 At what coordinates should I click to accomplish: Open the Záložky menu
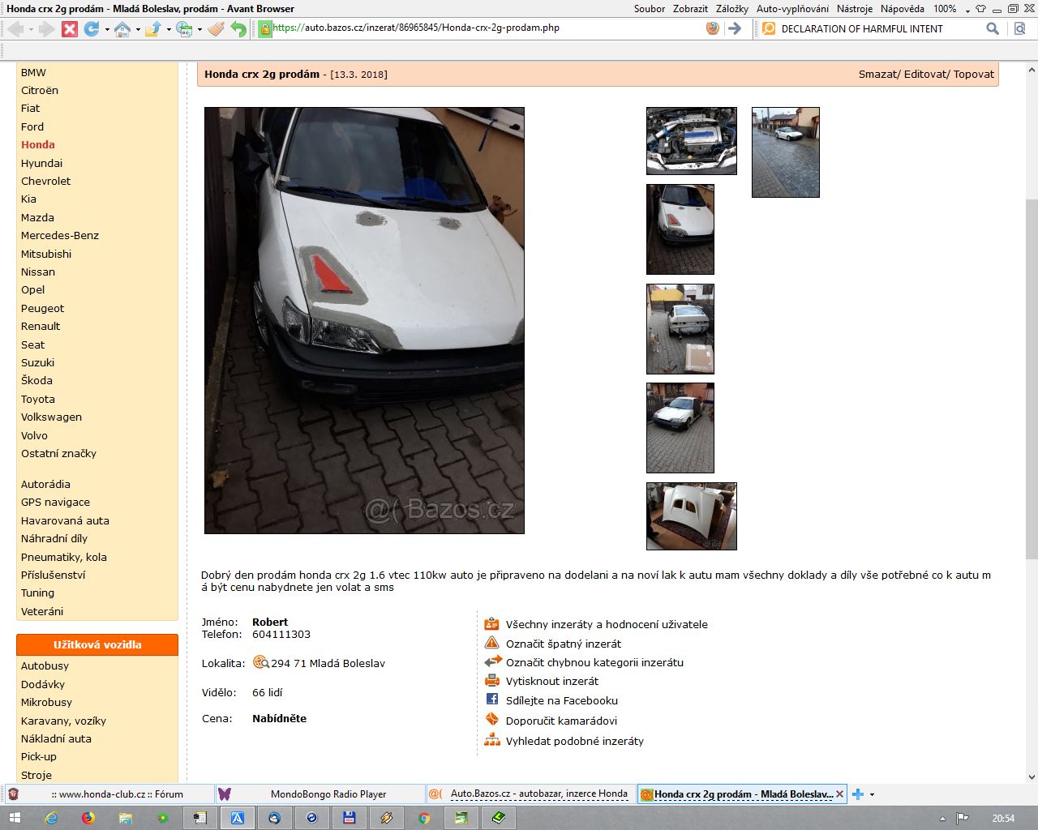(731, 9)
